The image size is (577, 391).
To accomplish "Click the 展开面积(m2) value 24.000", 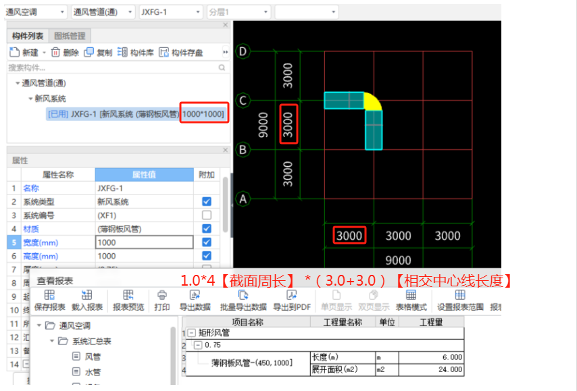I will (x=431, y=369).
